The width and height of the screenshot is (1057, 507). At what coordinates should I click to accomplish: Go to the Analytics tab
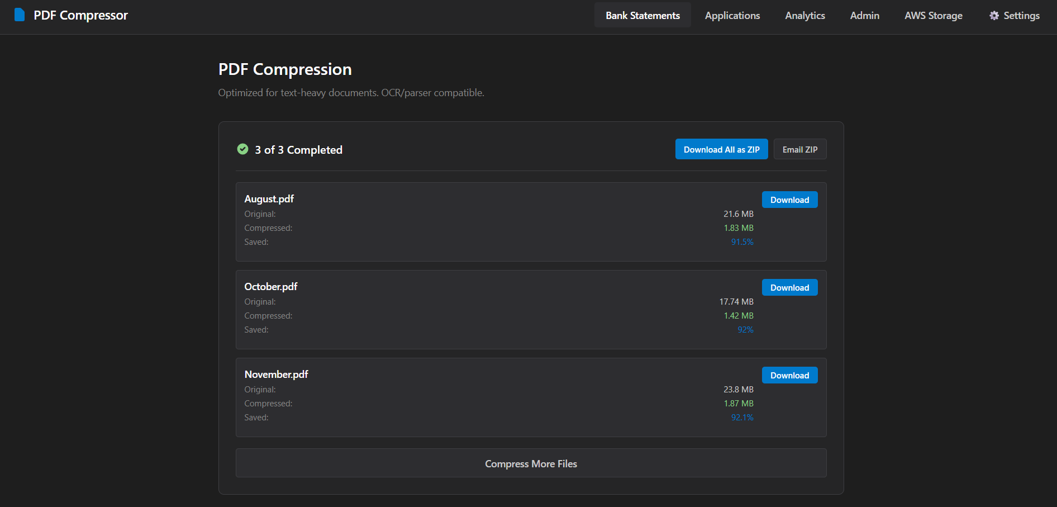point(804,16)
